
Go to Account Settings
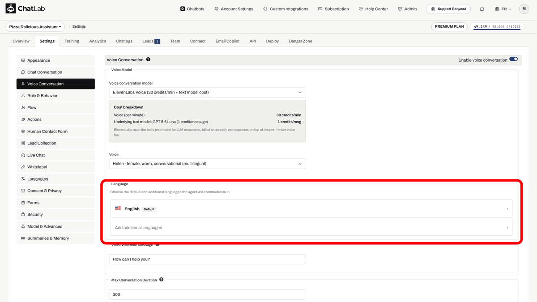tap(234, 9)
